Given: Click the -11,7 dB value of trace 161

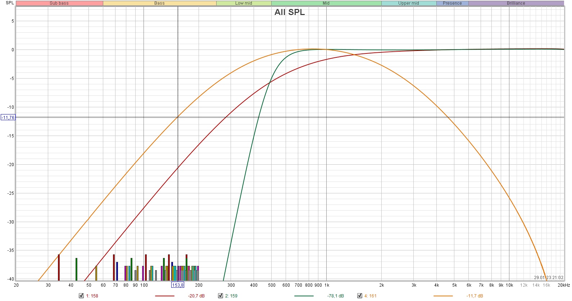Looking at the screenshot, I should [475, 296].
